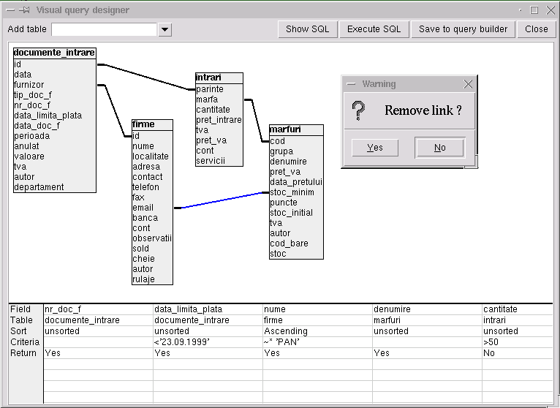Viewport: 560px width, 408px height.
Task: Select the firme table header
Action: [152, 124]
